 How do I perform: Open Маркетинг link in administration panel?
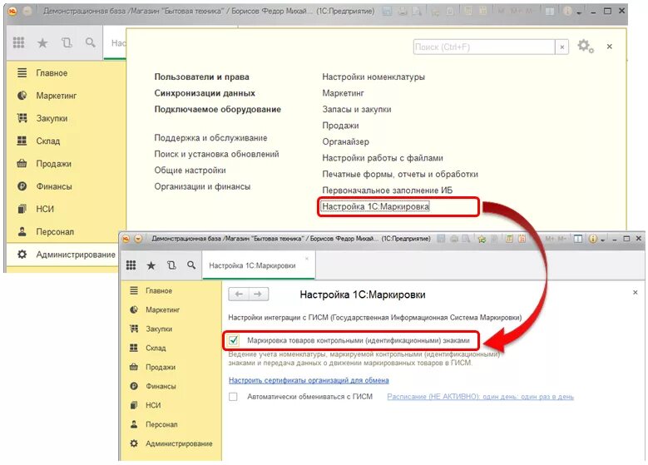coord(343,93)
